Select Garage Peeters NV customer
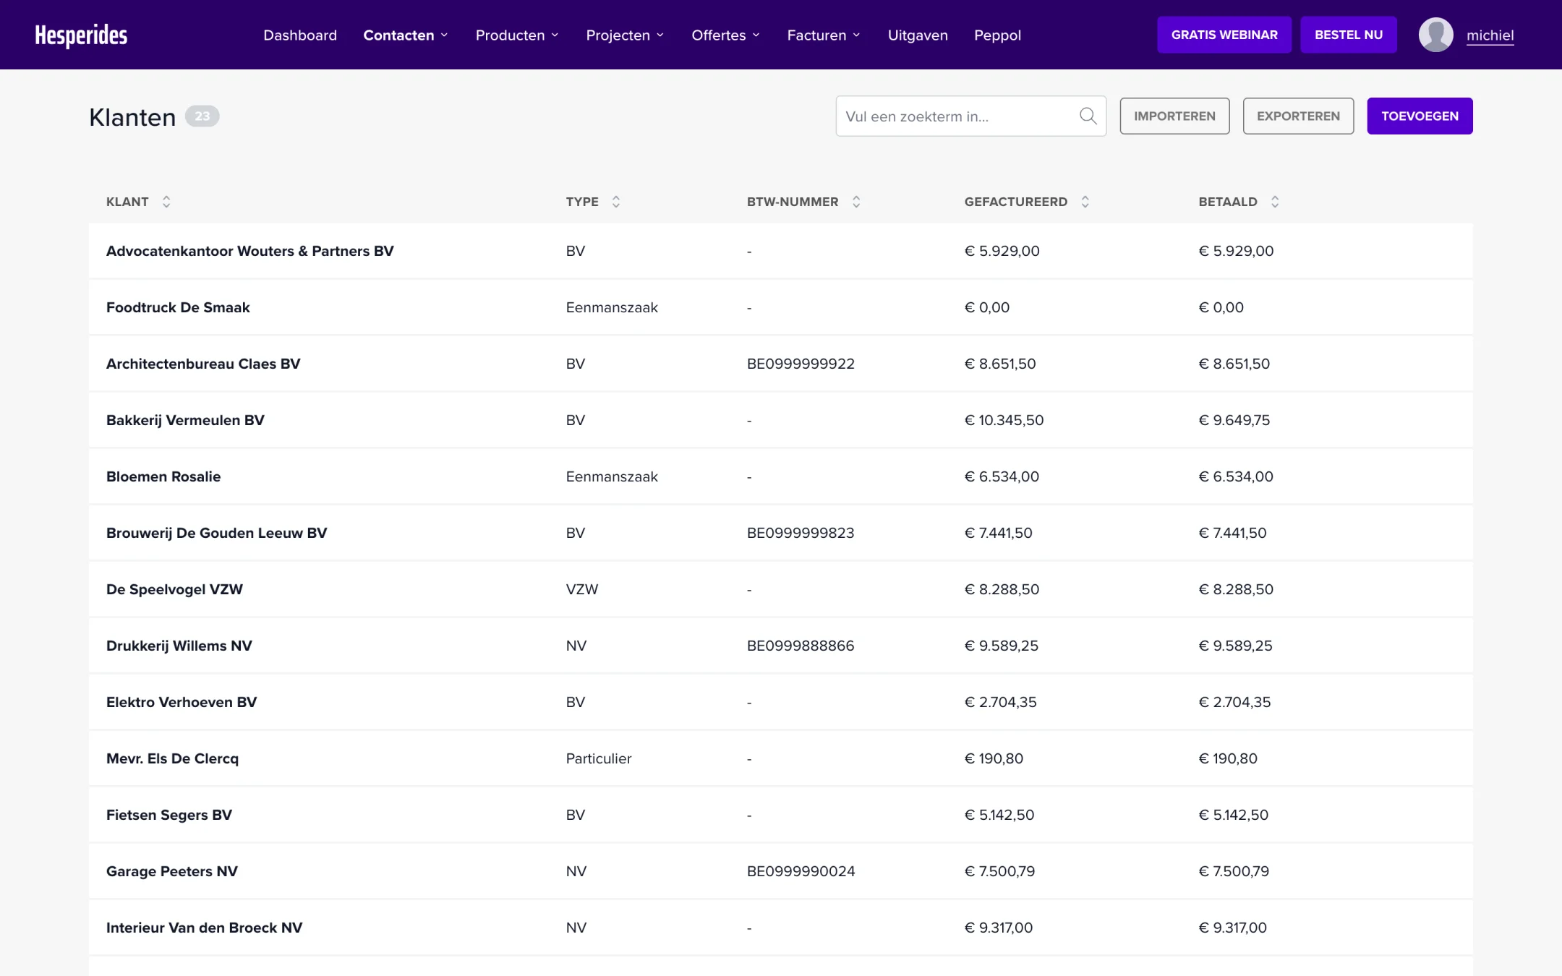Image resolution: width=1562 pixels, height=976 pixels. pyautogui.click(x=780, y=871)
